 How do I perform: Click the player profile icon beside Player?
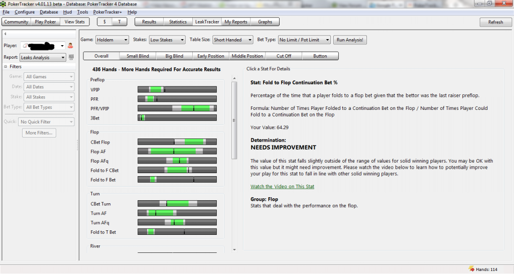pyautogui.click(x=70, y=46)
